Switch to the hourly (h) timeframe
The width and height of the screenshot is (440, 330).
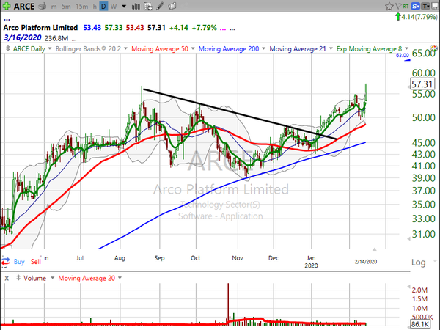pos(95,7)
